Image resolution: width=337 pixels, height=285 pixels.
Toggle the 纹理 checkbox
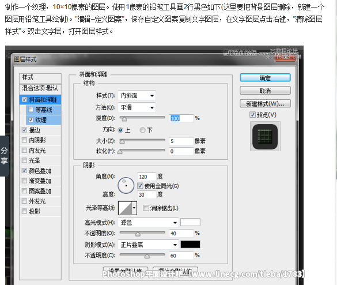[31, 120]
